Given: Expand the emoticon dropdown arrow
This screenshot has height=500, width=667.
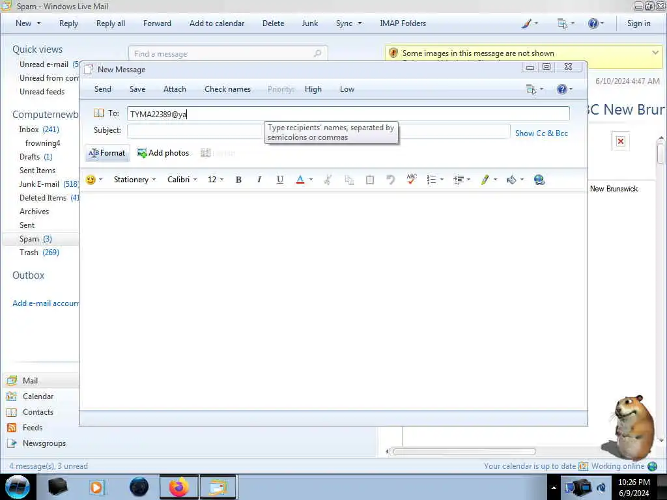Looking at the screenshot, I should pos(101,180).
